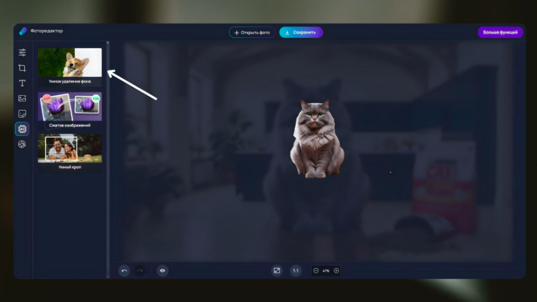The image size is (537, 302).
Task: Open Умный кроп thumbnail
Action: coord(70,148)
